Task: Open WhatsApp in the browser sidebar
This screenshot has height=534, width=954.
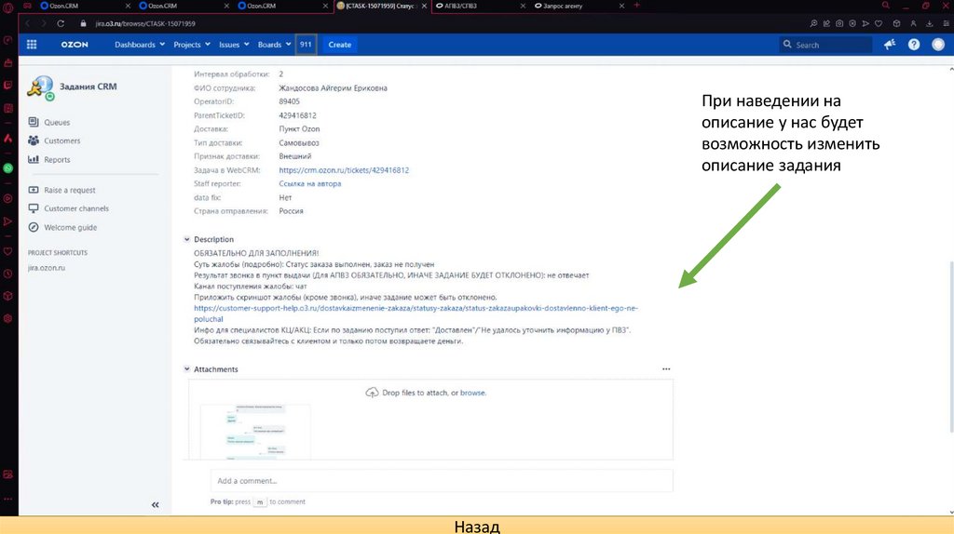Action: click(7, 168)
